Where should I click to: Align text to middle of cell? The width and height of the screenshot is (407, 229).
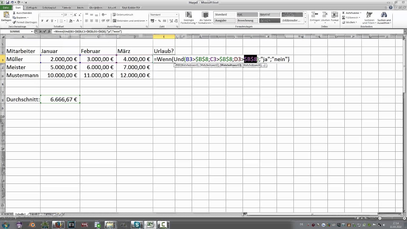[91, 15]
